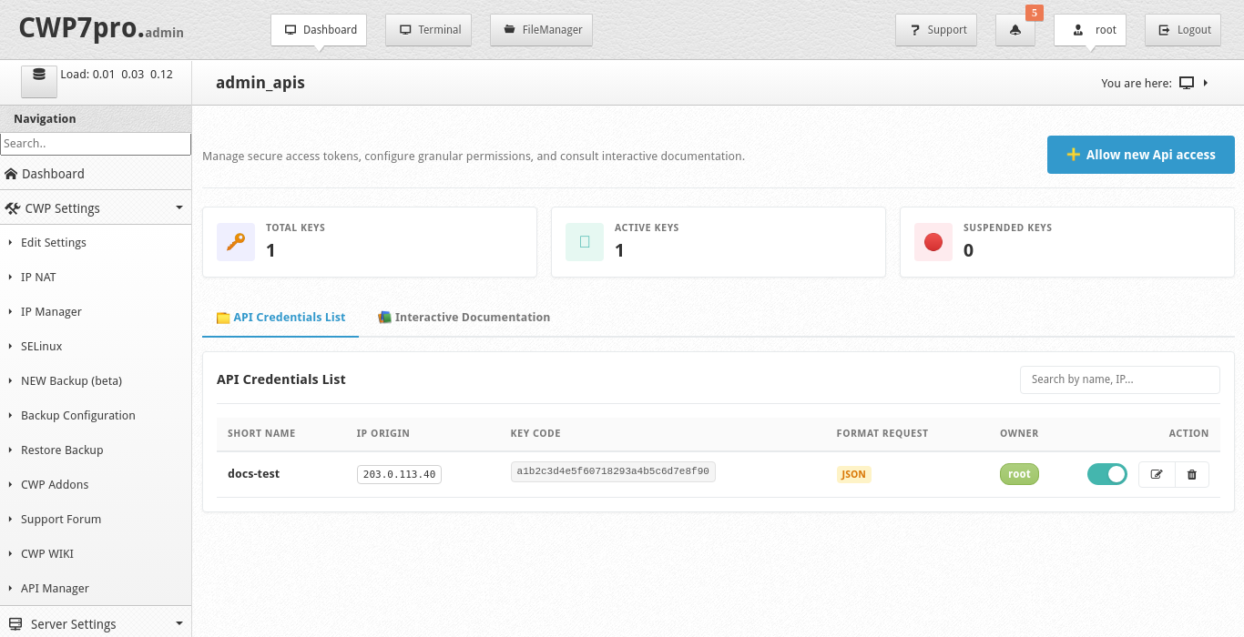Open CWP WIKI in sidebar
Image resolution: width=1244 pixels, height=637 pixels.
click(96, 554)
